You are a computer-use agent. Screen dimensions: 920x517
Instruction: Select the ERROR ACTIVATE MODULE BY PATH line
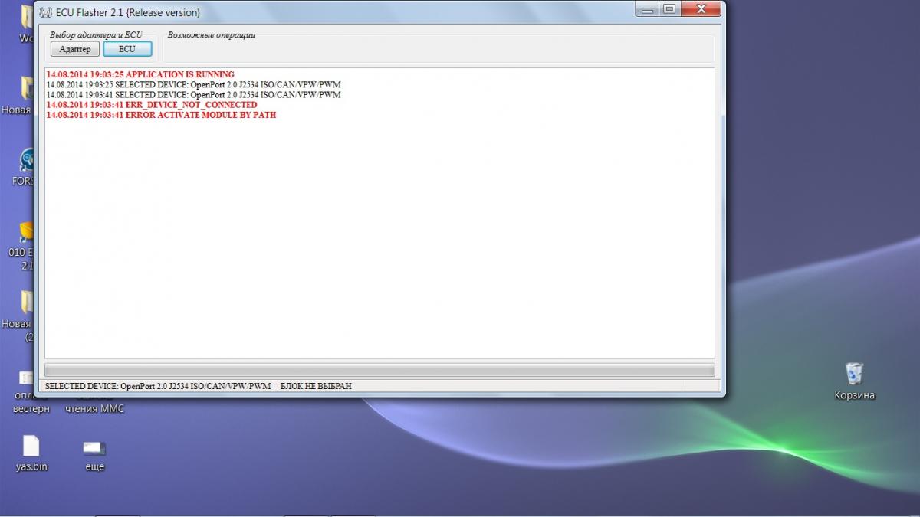(161, 114)
